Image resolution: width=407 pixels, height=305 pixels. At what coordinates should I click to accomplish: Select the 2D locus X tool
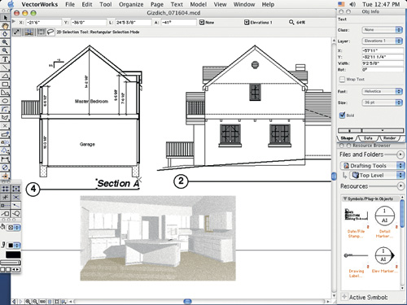(5, 126)
